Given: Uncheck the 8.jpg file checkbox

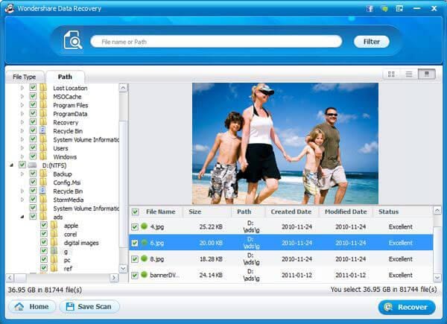Looking at the screenshot, I should [x=135, y=259].
